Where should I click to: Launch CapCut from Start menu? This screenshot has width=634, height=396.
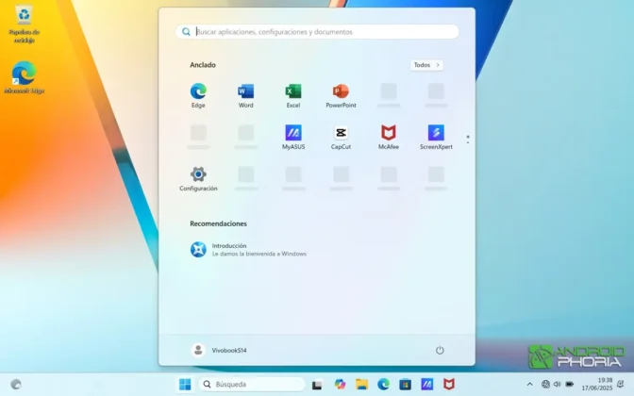[x=341, y=138]
